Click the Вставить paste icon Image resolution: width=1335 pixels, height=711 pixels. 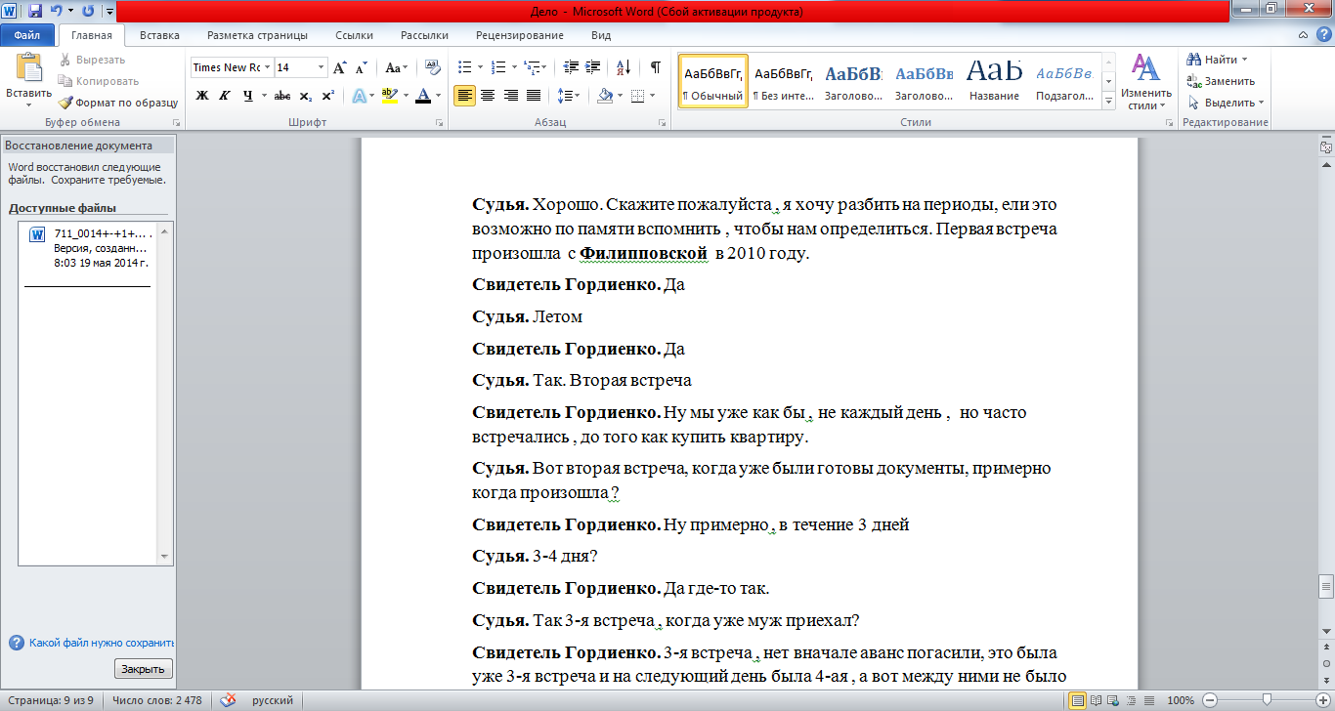tap(28, 68)
